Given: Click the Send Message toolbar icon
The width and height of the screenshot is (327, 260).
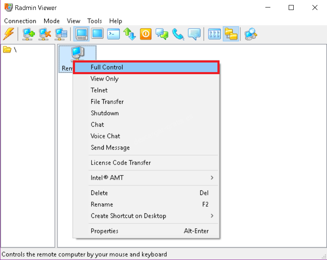Looking at the screenshot, I should click(x=194, y=34).
